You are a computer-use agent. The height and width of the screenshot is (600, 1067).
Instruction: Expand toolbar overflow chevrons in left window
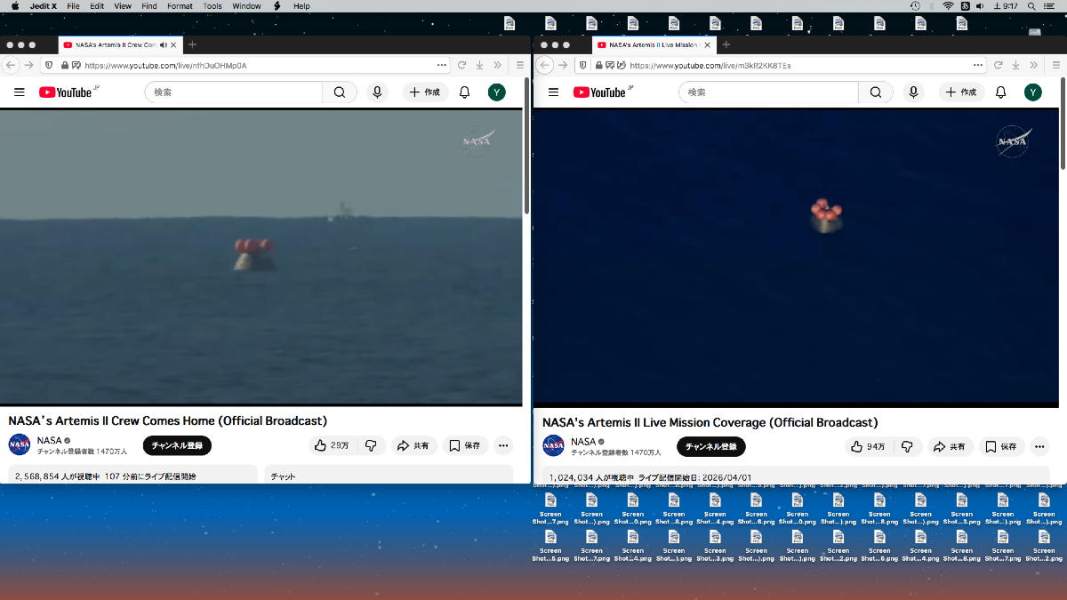click(497, 65)
